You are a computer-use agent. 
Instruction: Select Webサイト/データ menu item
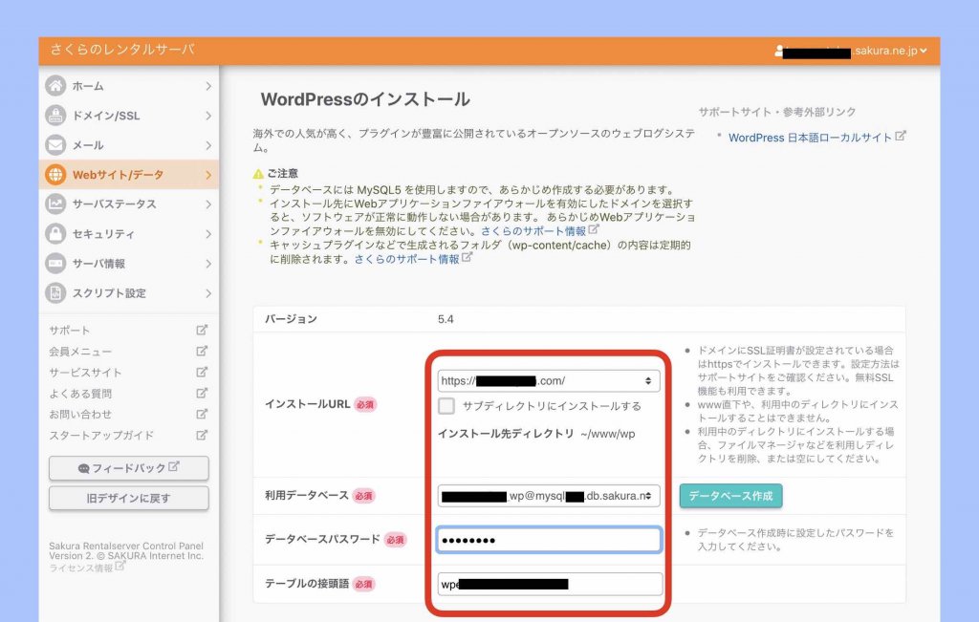point(129,175)
